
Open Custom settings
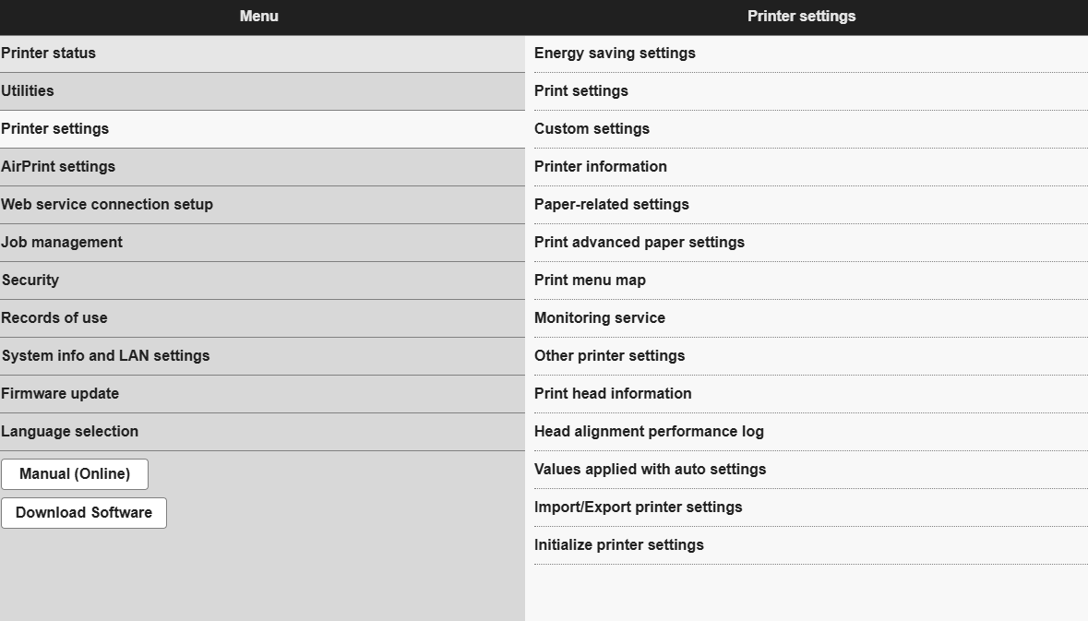pyautogui.click(x=592, y=128)
